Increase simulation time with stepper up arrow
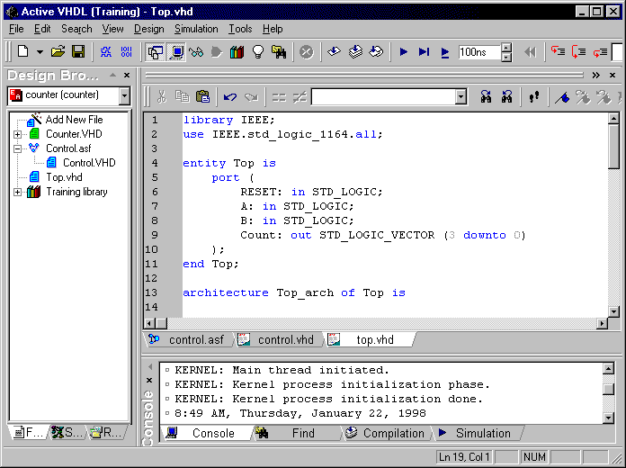This screenshot has width=626, height=468. [x=505, y=48]
